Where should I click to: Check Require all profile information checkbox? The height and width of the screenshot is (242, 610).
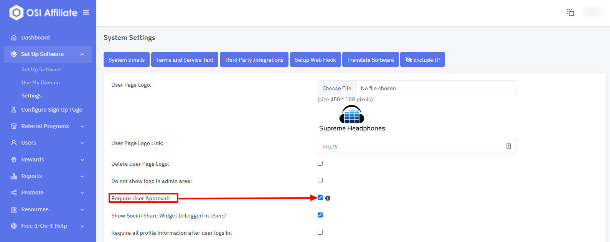[320, 232]
